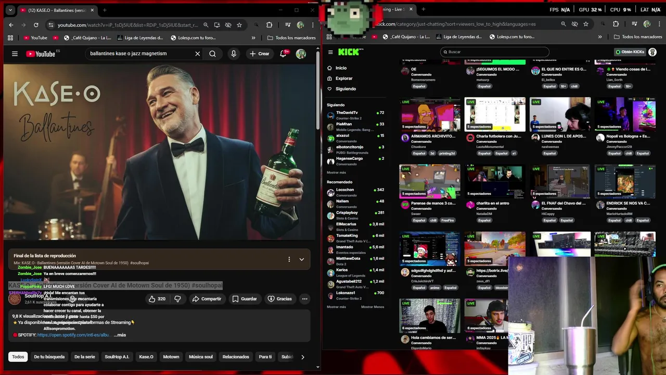
Task: Select the Música soul filter chip
Action: point(201,357)
